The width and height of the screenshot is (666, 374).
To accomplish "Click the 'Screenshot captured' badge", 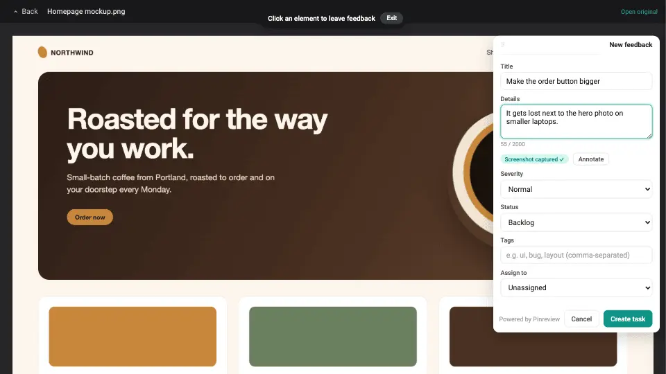I will (x=534, y=159).
